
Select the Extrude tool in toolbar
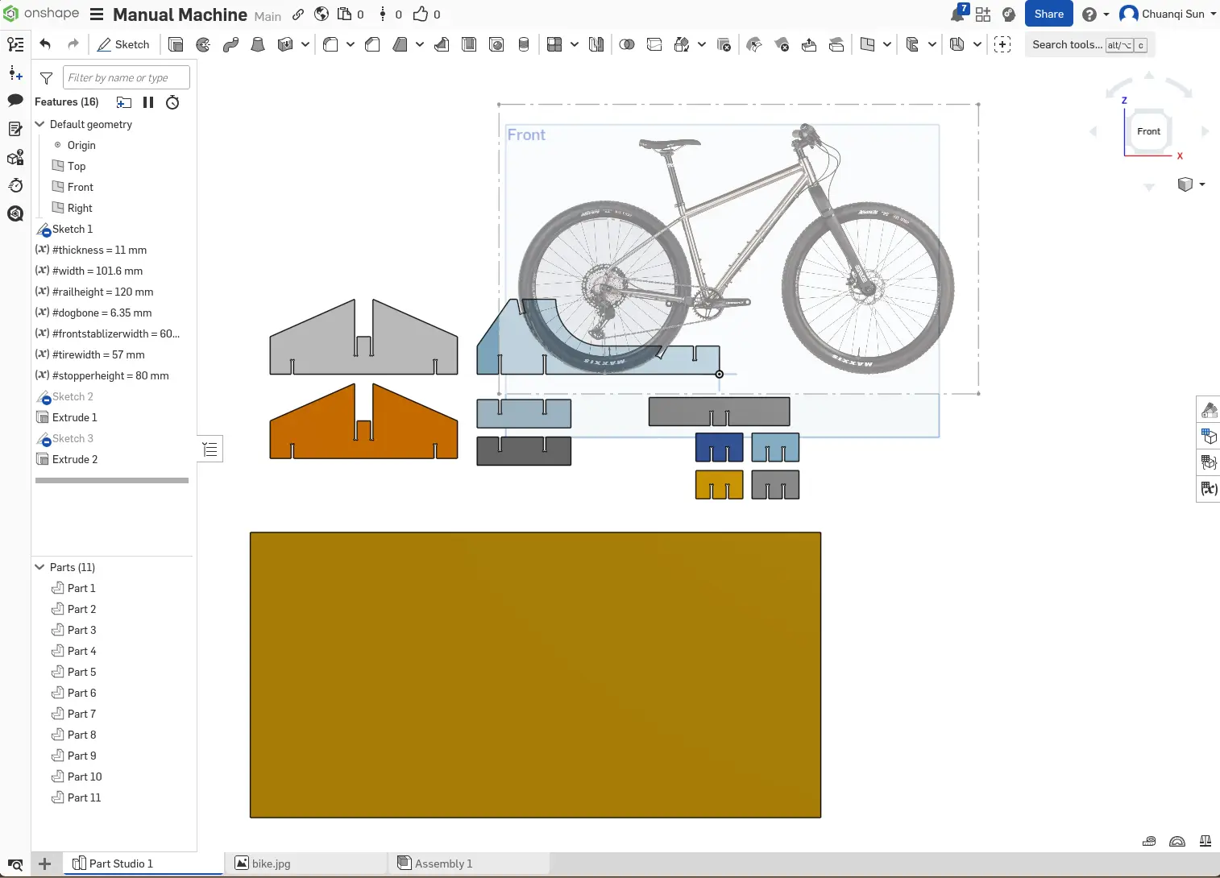pos(176,45)
